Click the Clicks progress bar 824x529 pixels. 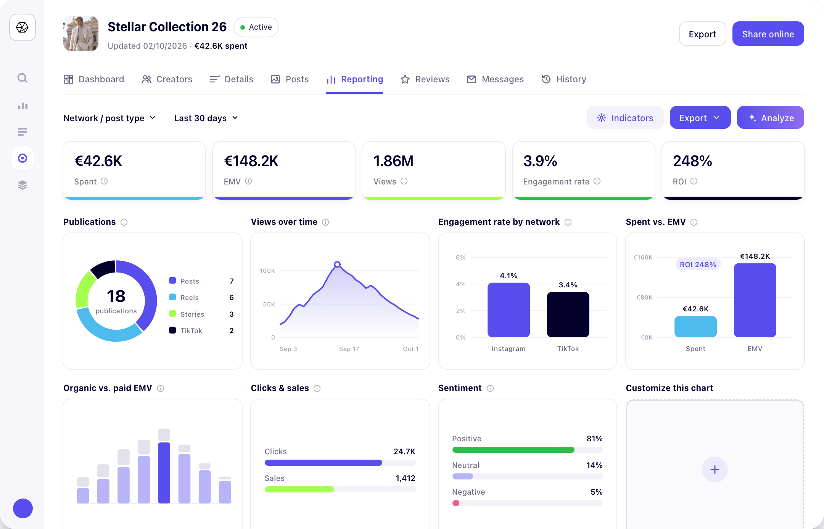[x=340, y=463]
